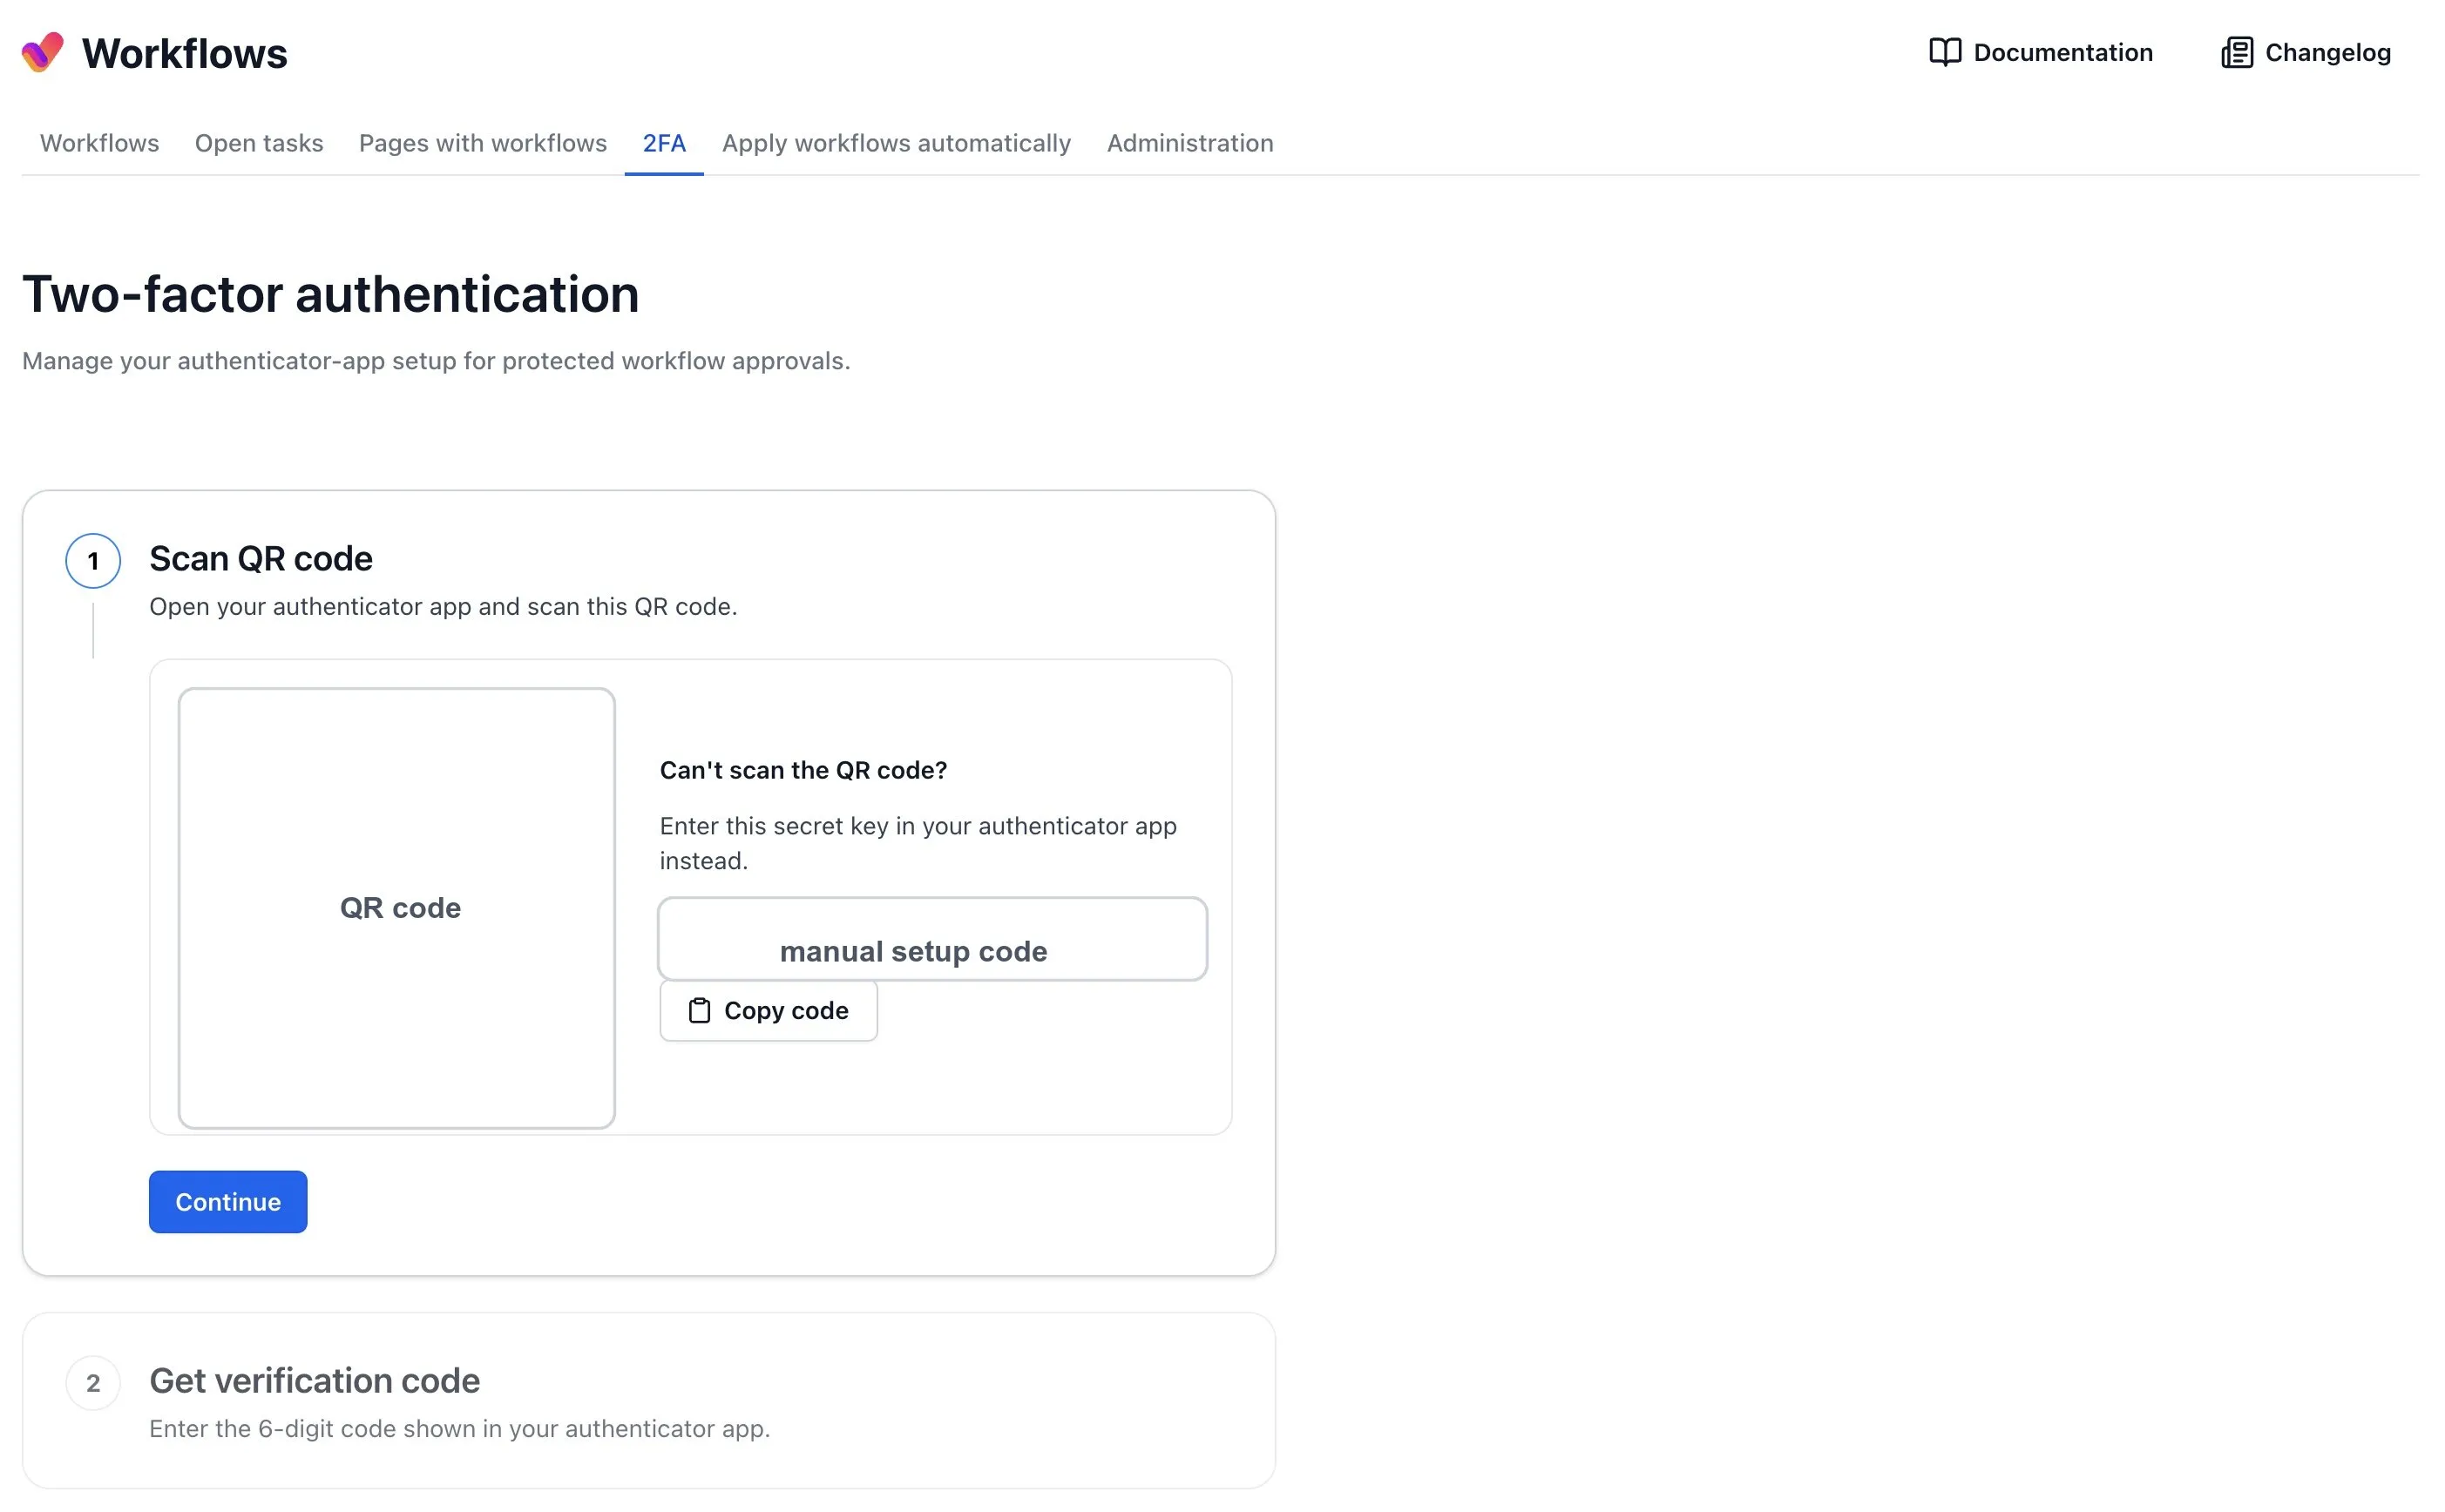Click the Documentation book icon
Image resolution: width=2445 pixels, height=1512 pixels.
[x=1944, y=52]
